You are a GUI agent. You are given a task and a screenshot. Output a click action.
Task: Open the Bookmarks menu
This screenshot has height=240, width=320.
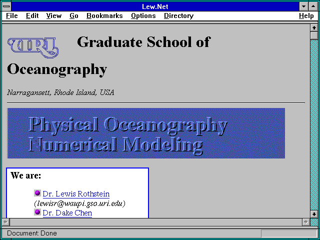[x=104, y=15]
